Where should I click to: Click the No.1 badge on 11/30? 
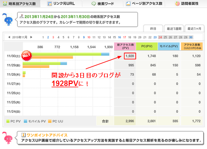pos(27,55)
